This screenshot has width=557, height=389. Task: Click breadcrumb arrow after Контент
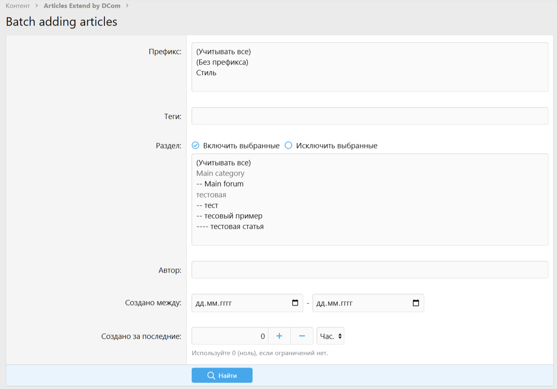coord(37,6)
